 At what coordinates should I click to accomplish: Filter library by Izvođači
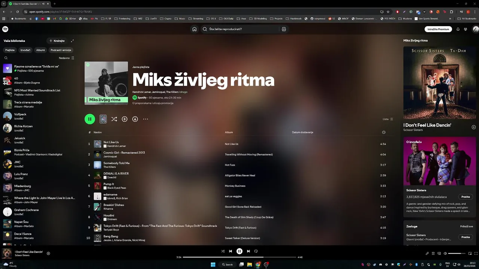[25, 50]
